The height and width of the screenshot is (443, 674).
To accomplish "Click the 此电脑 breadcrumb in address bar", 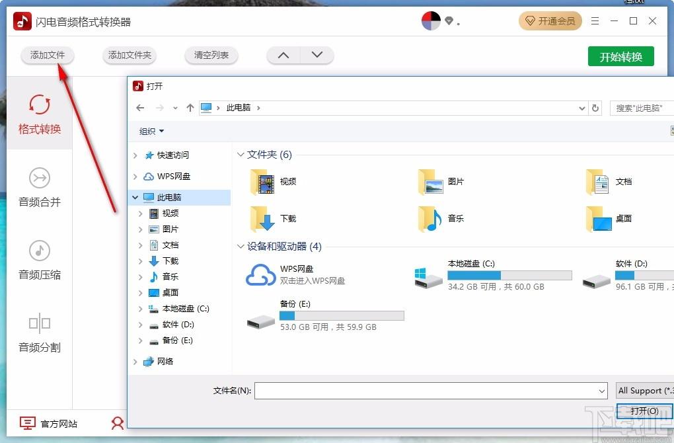I will 239,108.
